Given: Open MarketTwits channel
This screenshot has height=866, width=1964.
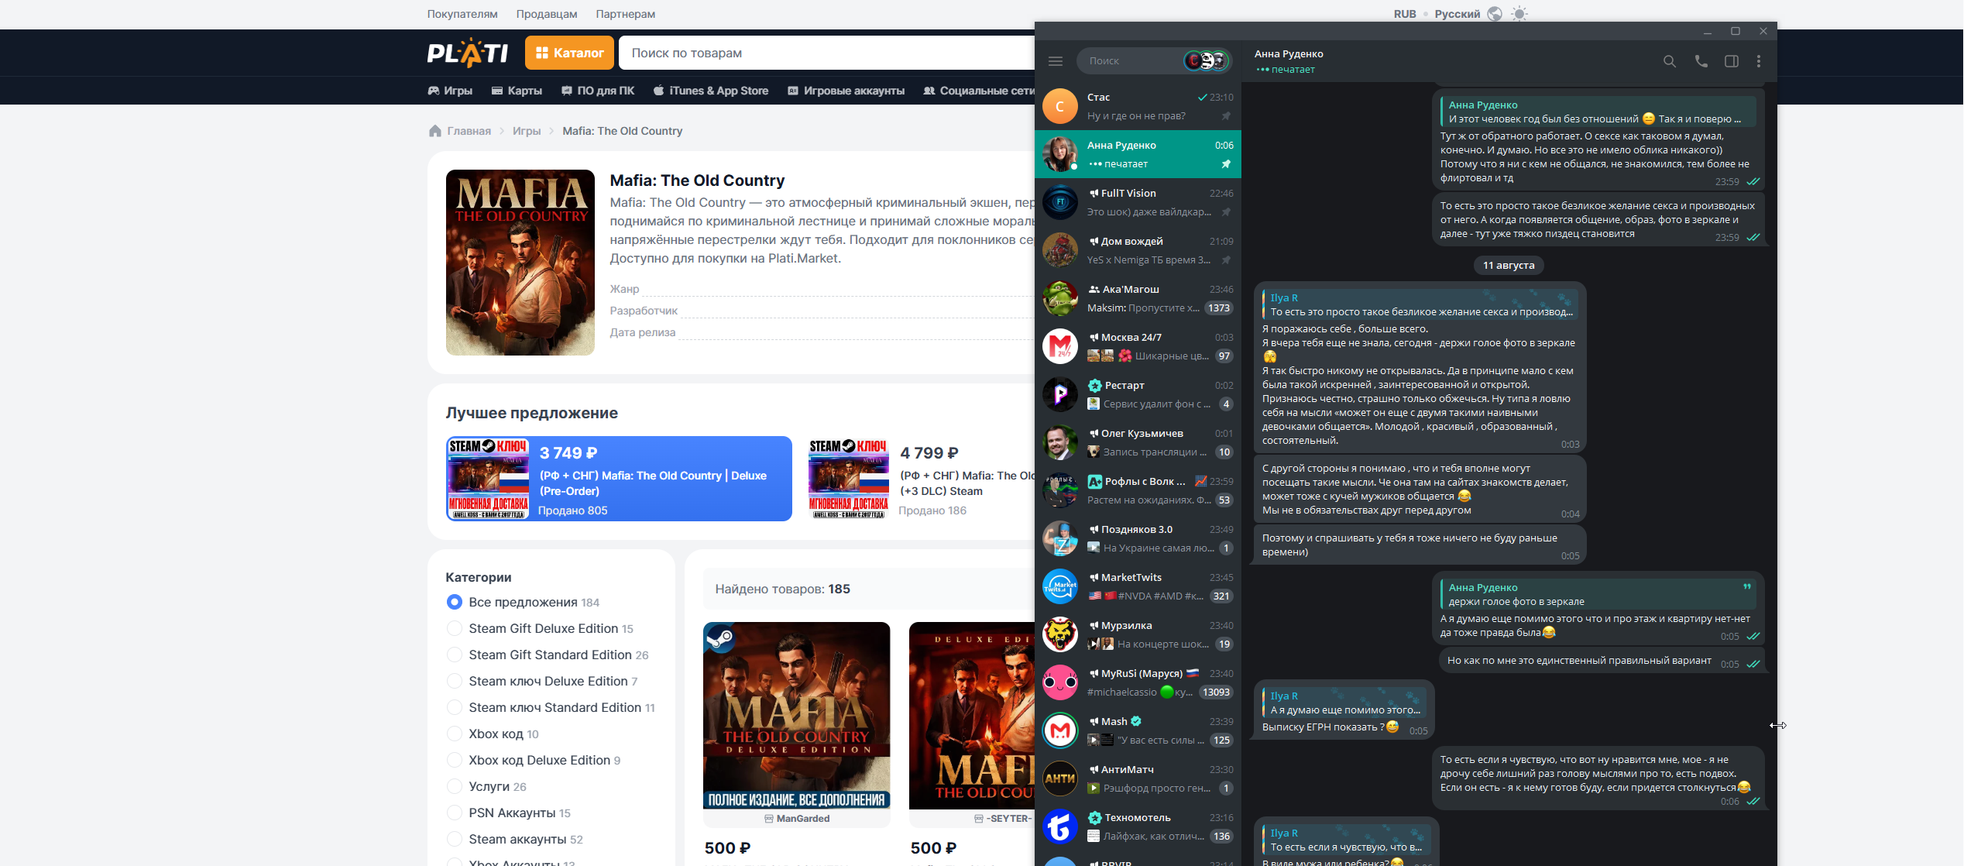Looking at the screenshot, I should [x=1138, y=586].
